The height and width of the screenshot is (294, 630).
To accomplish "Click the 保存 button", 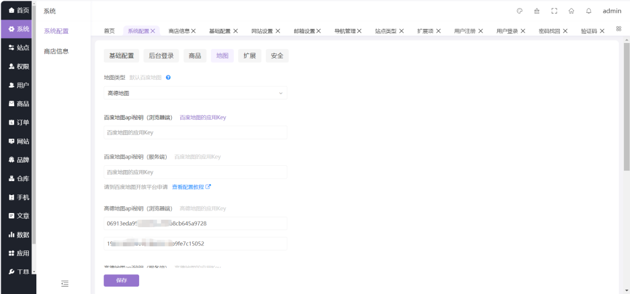I will pyautogui.click(x=121, y=280).
